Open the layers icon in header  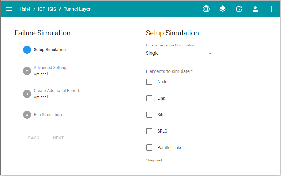(223, 9)
